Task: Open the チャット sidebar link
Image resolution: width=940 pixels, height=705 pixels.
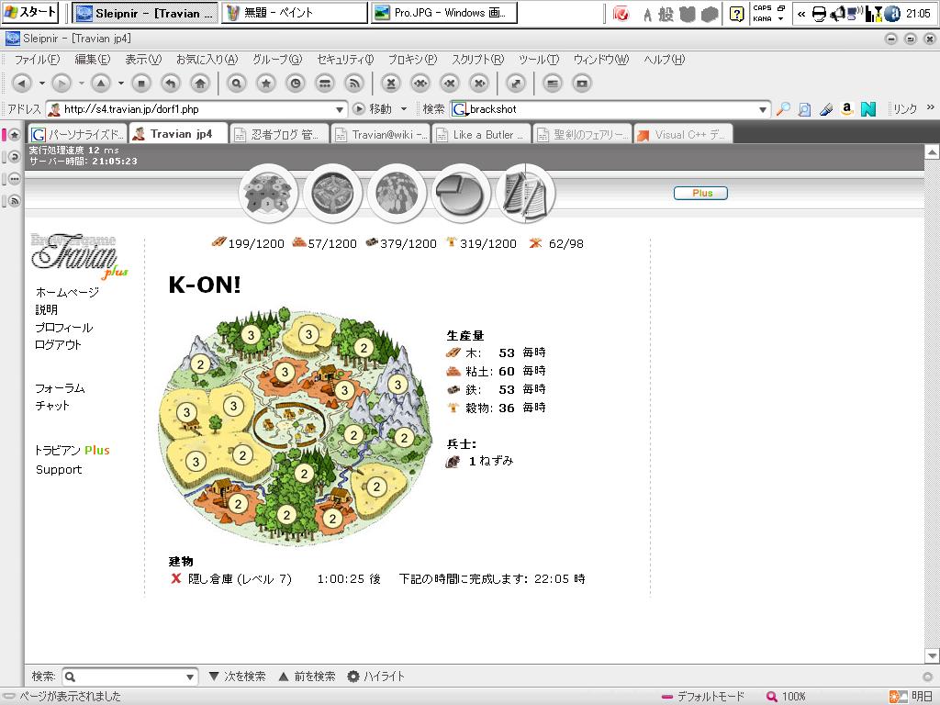Action: 52,405
